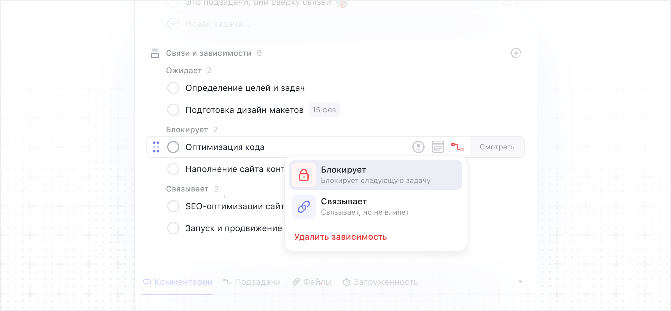This screenshot has height=311, width=671.
Task: Click the Связи и зависимости section icon
Action: point(155,53)
